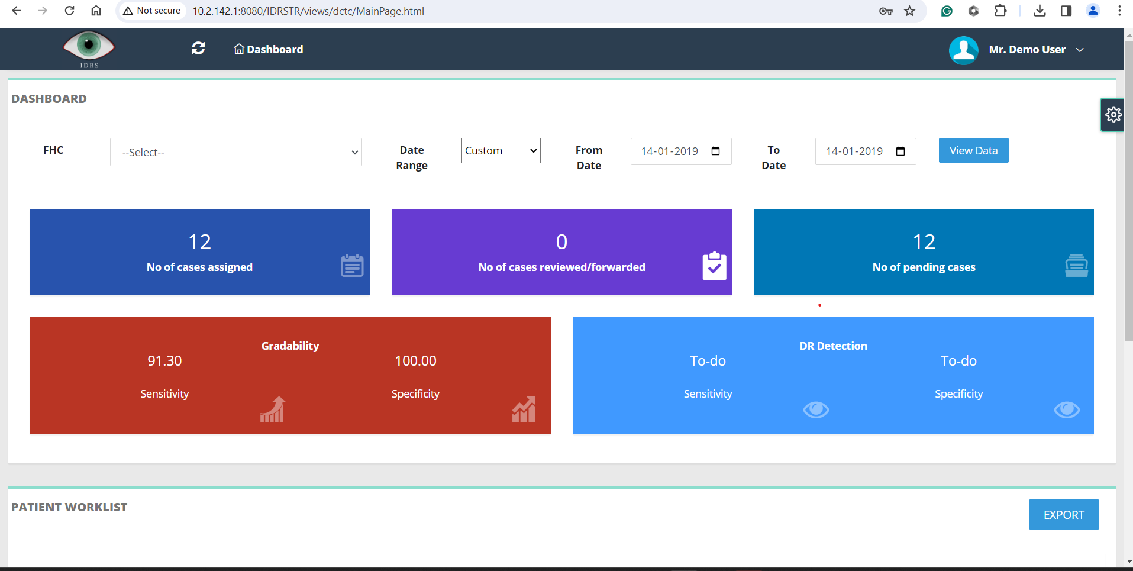Click the Gradability specificity chart icon
Screen dimensions: 1133x571
(524, 409)
